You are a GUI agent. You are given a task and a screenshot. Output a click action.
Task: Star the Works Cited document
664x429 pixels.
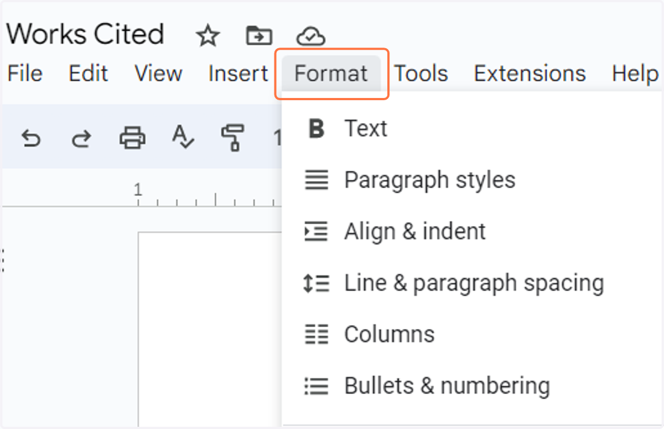(x=208, y=37)
